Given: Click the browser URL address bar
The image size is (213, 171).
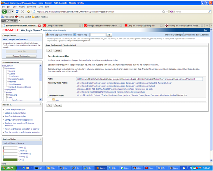Looking at the screenshot, I should [x=100, y=12].
